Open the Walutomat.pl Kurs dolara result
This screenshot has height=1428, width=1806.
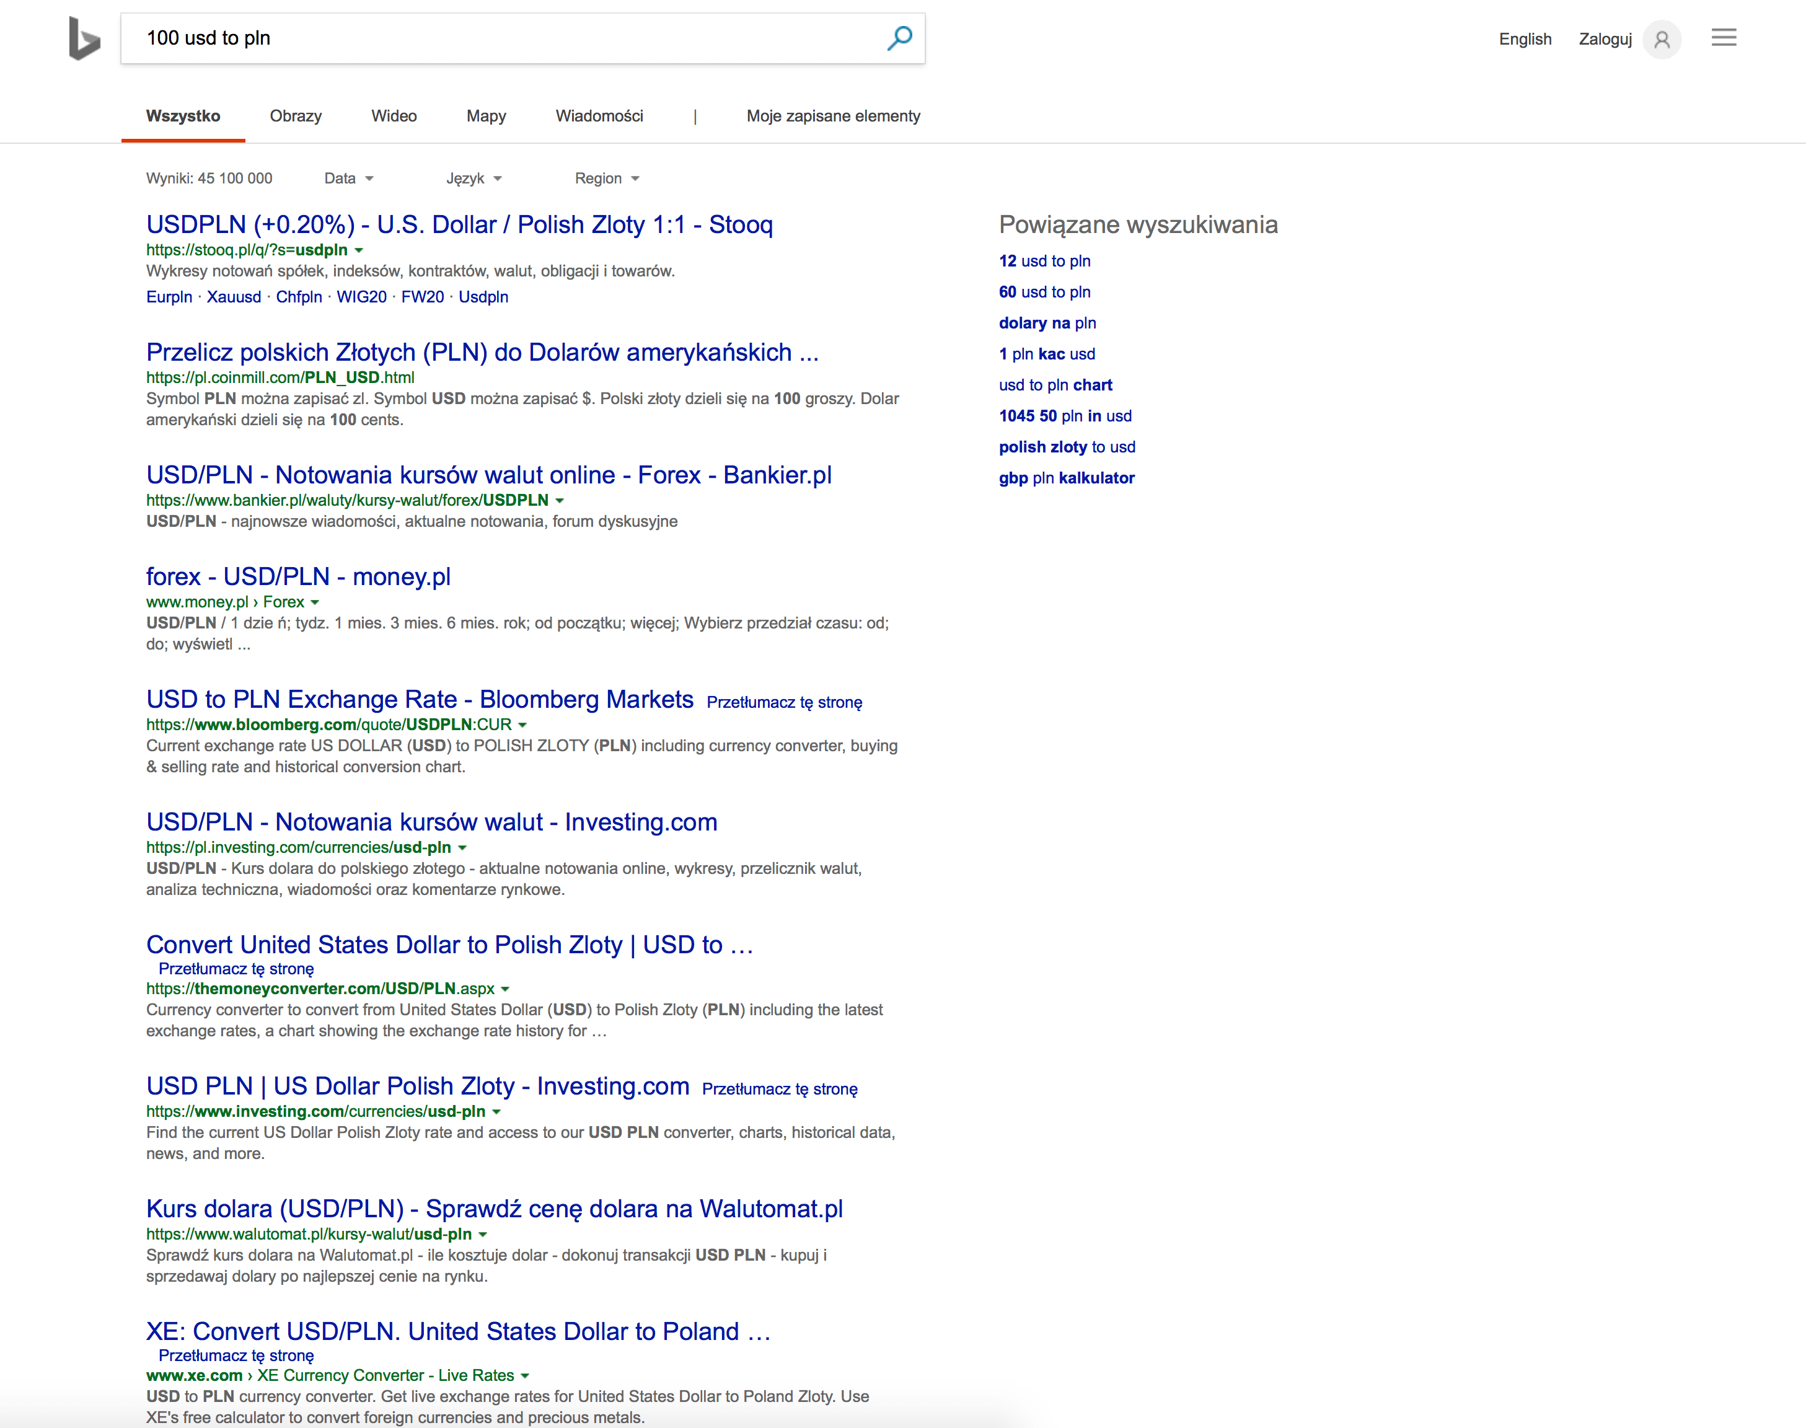coord(494,1209)
